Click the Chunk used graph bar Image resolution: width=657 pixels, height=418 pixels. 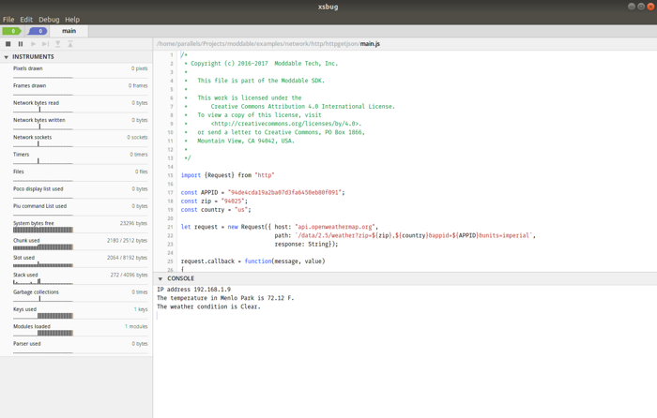click(43, 246)
